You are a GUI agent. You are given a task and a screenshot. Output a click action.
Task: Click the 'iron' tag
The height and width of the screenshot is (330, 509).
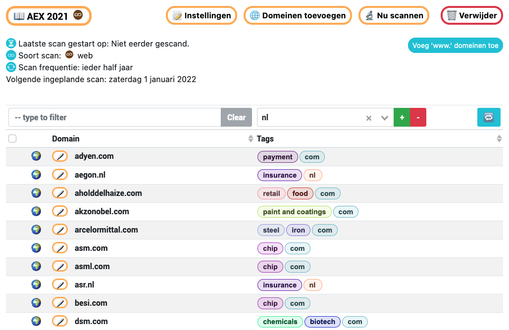point(299,230)
